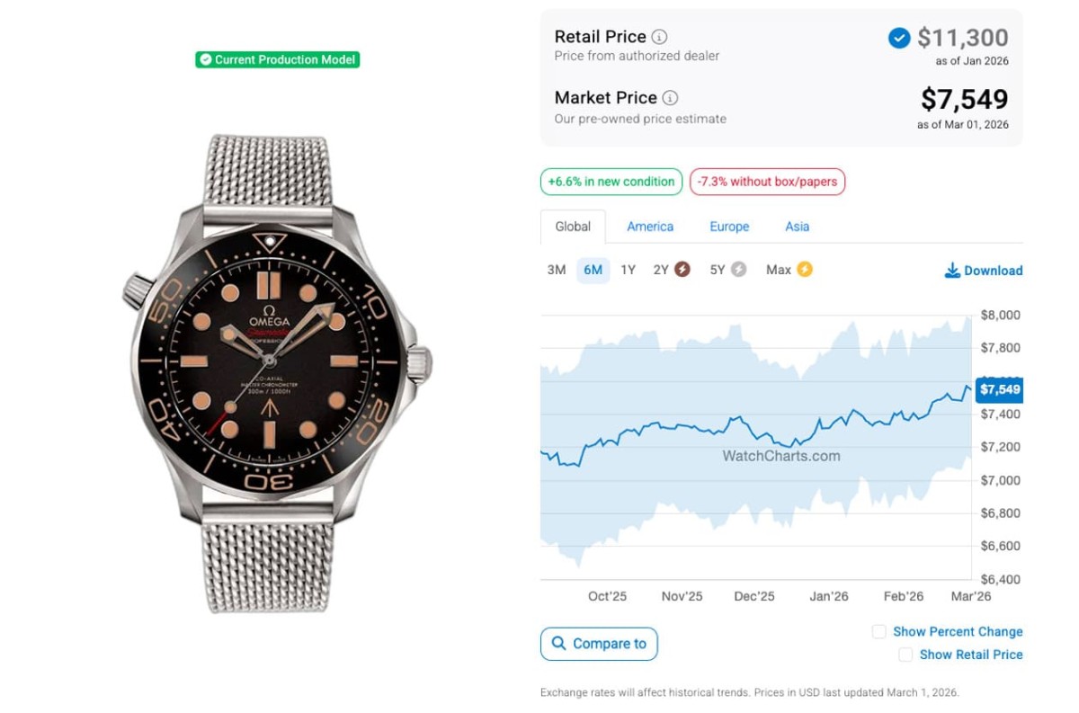Screen dimensions: 1079x713
Task: Click the Current Production Model badge
Action: (277, 60)
